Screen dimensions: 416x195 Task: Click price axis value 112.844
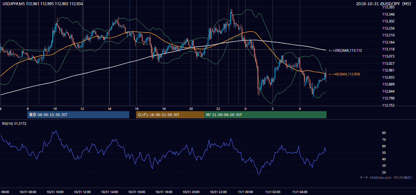pyautogui.click(x=388, y=91)
